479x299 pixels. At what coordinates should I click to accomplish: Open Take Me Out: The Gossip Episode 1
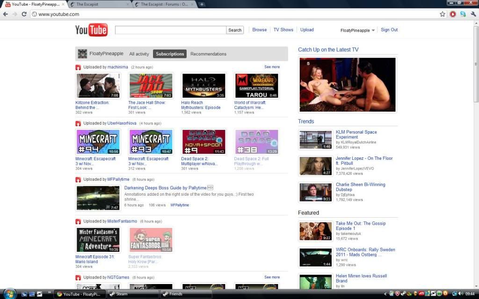point(361,226)
